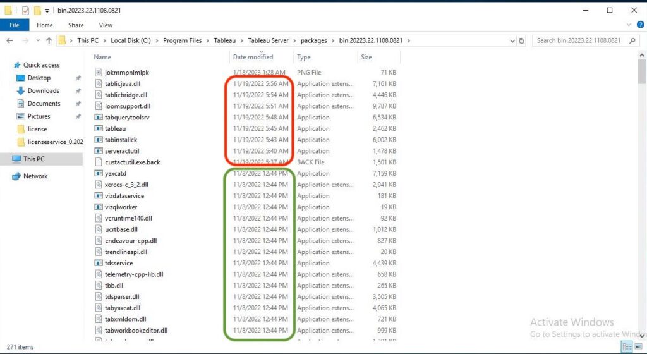Click Tableau breadcrumb segment

(225, 40)
